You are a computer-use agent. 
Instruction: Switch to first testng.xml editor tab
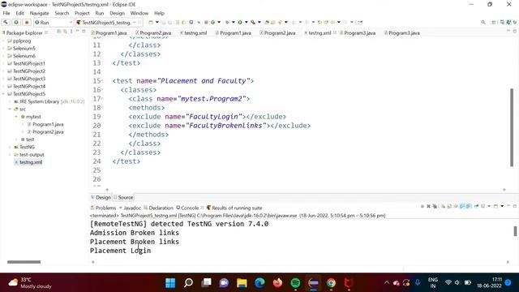[194, 32]
